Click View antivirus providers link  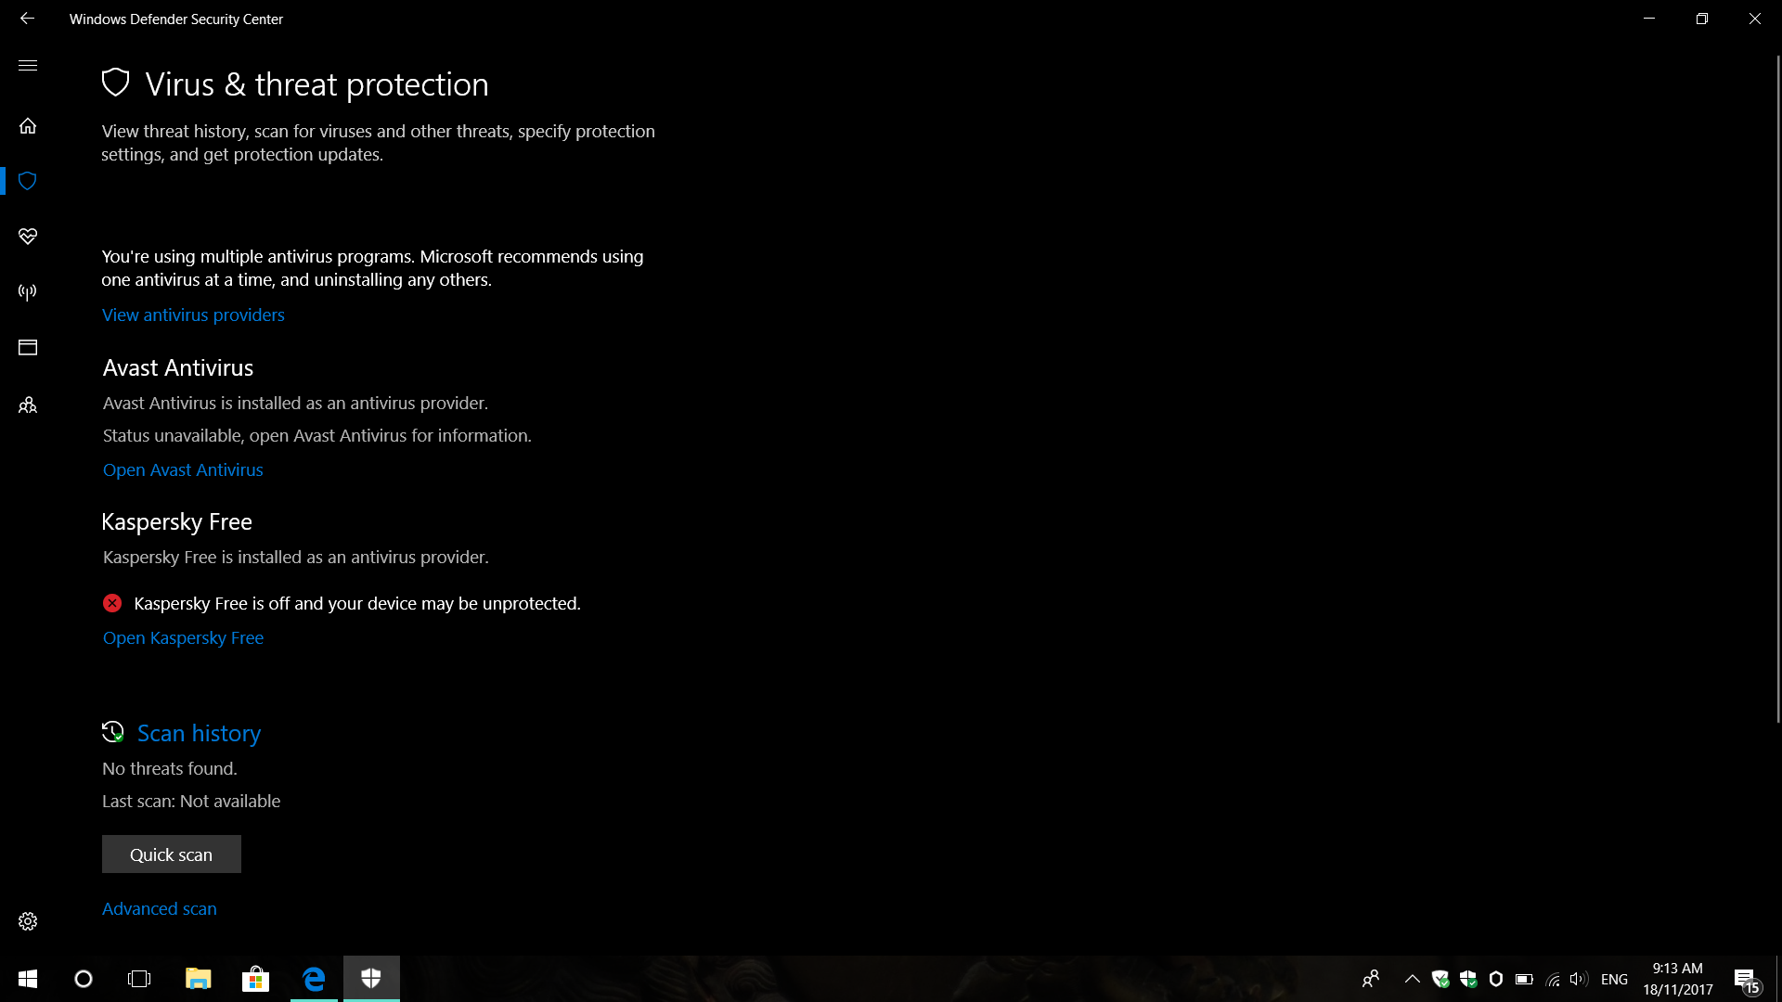[193, 315]
